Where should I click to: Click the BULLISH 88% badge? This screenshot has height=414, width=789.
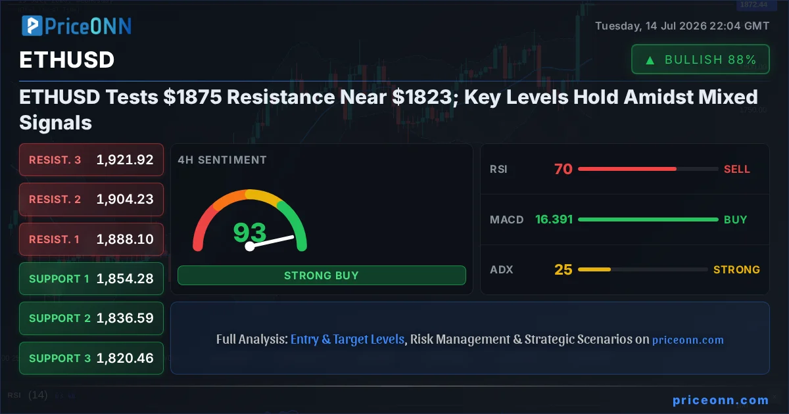tap(700, 59)
